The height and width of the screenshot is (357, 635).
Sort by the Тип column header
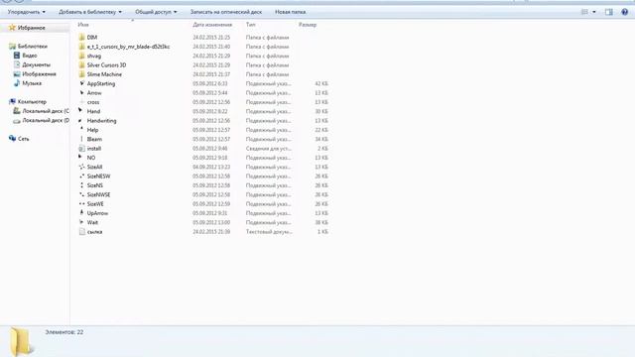(251, 25)
